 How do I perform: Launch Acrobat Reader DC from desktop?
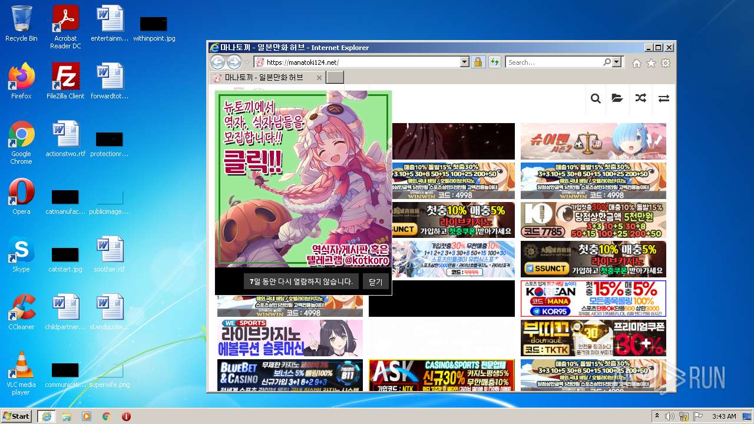click(x=65, y=27)
